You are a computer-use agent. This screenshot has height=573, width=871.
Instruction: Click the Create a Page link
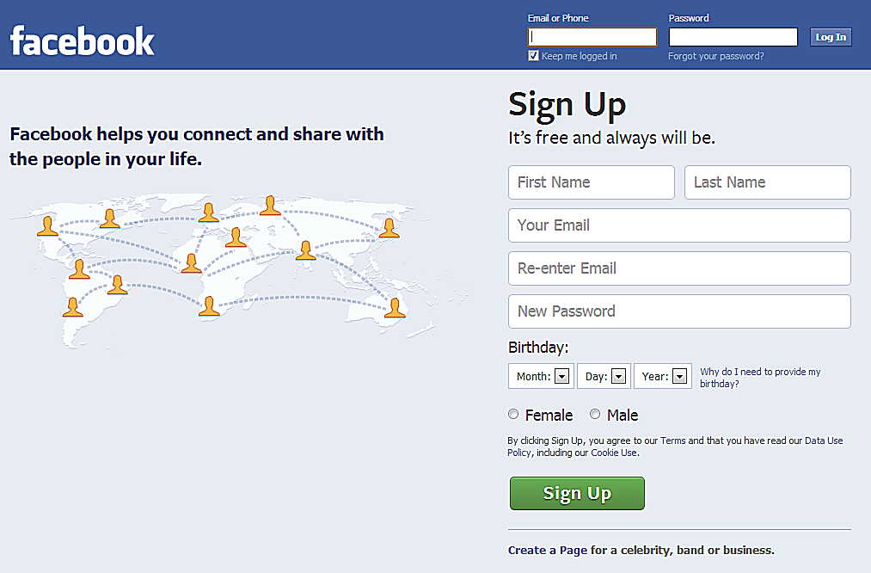pyautogui.click(x=547, y=551)
